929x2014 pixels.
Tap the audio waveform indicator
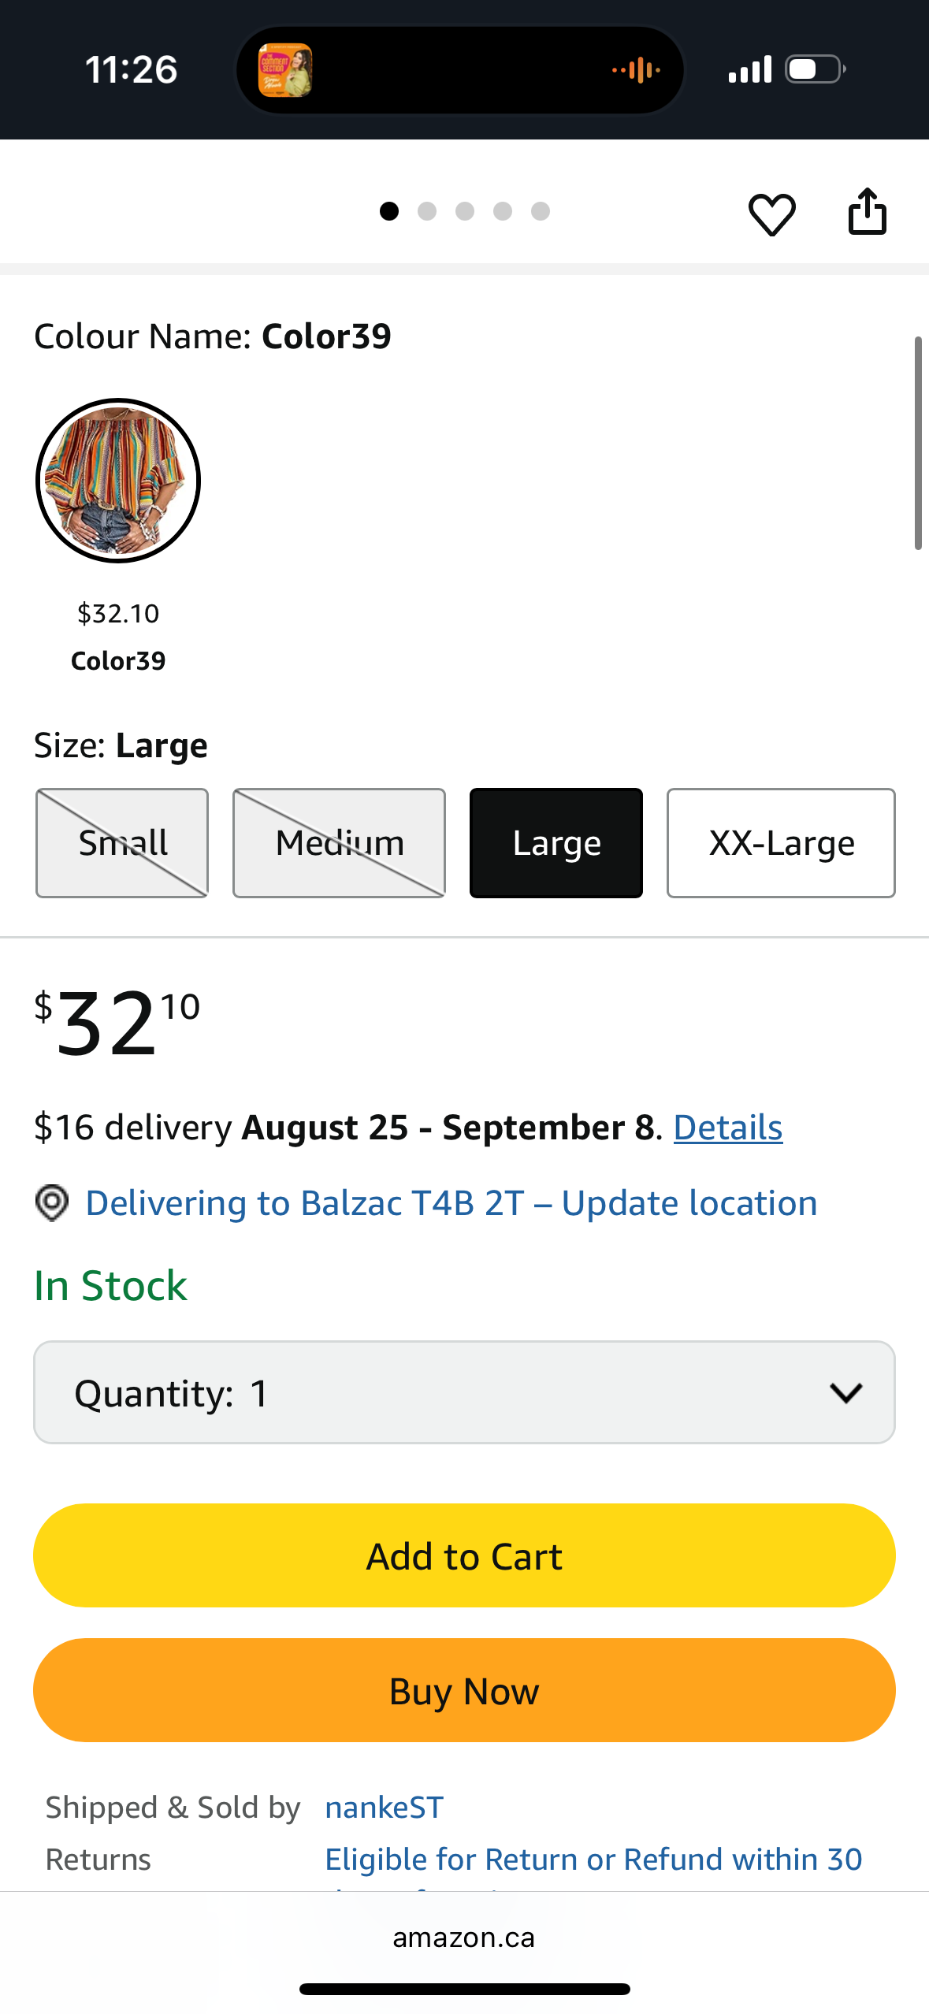(x=636, y=70)
